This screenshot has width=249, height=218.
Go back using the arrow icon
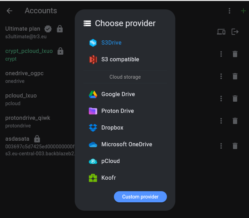pos(9,11)
